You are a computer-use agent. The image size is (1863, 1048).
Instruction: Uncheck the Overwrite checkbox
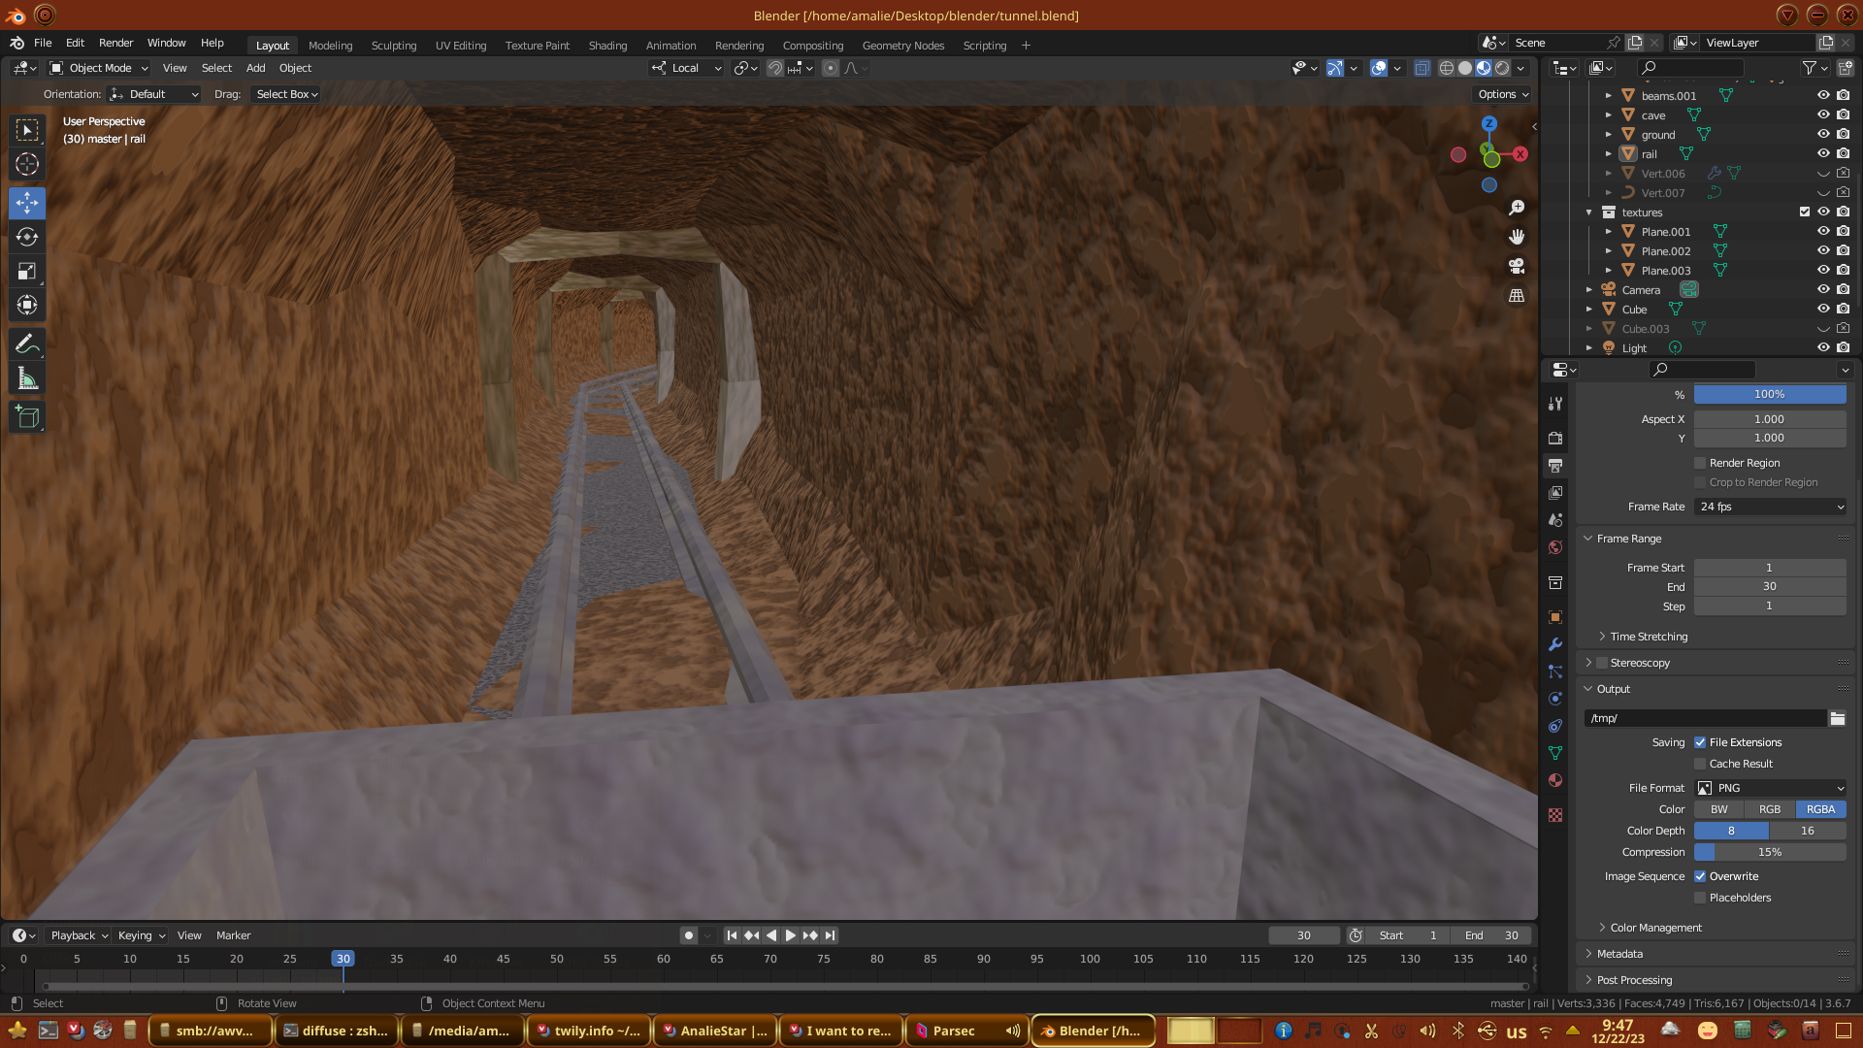click(x=1700, y=876)
